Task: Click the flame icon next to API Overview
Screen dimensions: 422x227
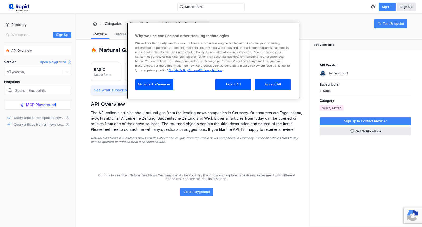Action: [x=8, y=51]
